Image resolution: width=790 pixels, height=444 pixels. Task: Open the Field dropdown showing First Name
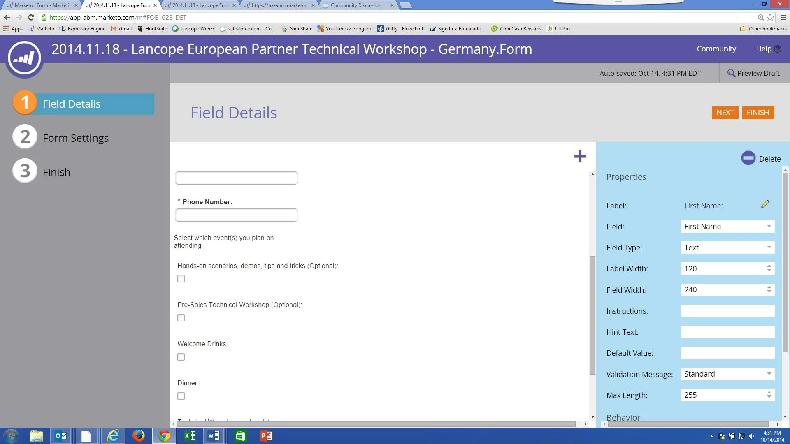tap(727, 227)
